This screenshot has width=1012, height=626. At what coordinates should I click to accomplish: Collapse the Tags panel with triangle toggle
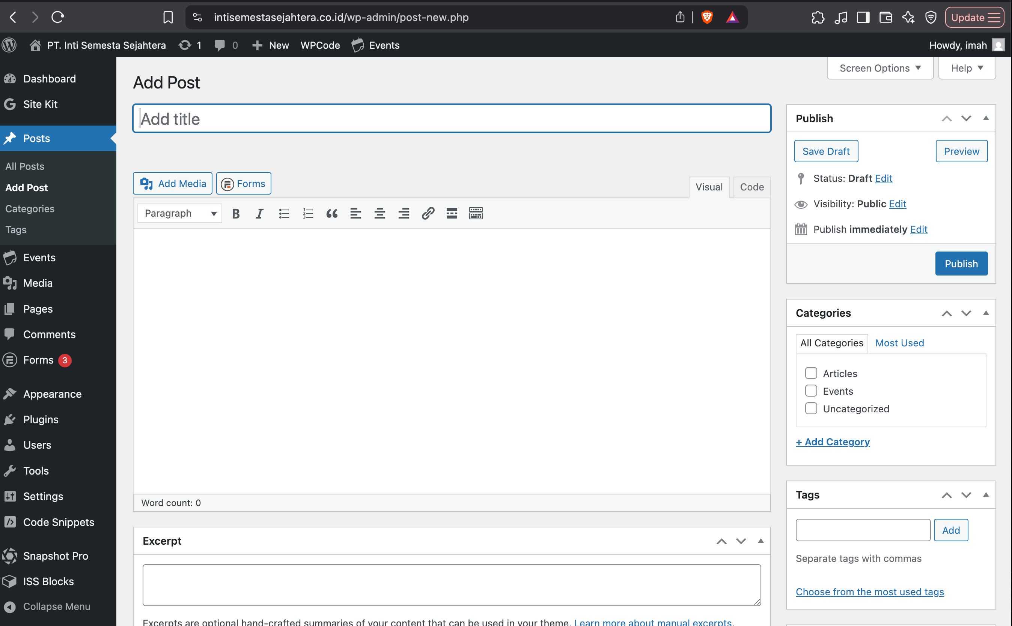[x=986, y=495]
